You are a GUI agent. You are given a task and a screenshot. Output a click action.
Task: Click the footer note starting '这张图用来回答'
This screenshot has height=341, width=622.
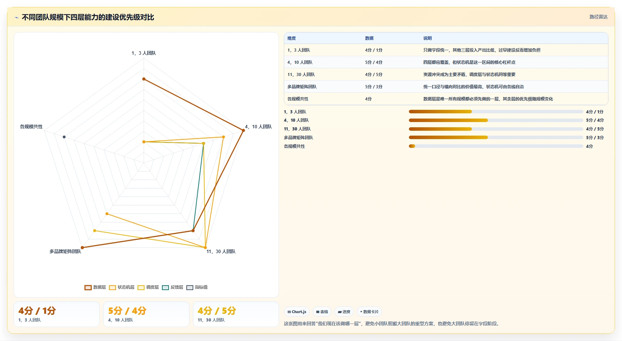pos(392,324)
